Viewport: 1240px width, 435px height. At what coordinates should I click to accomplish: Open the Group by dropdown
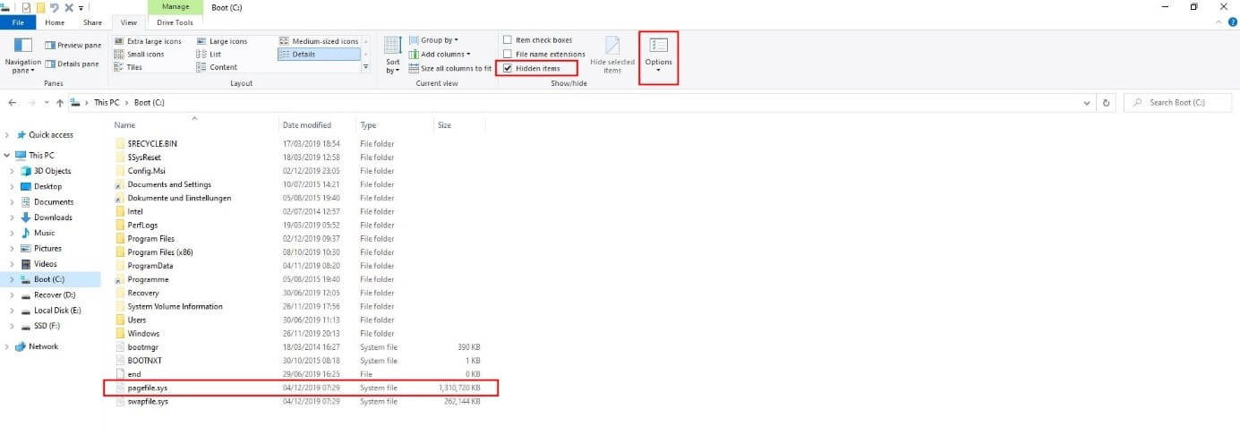tap(433, 40)
